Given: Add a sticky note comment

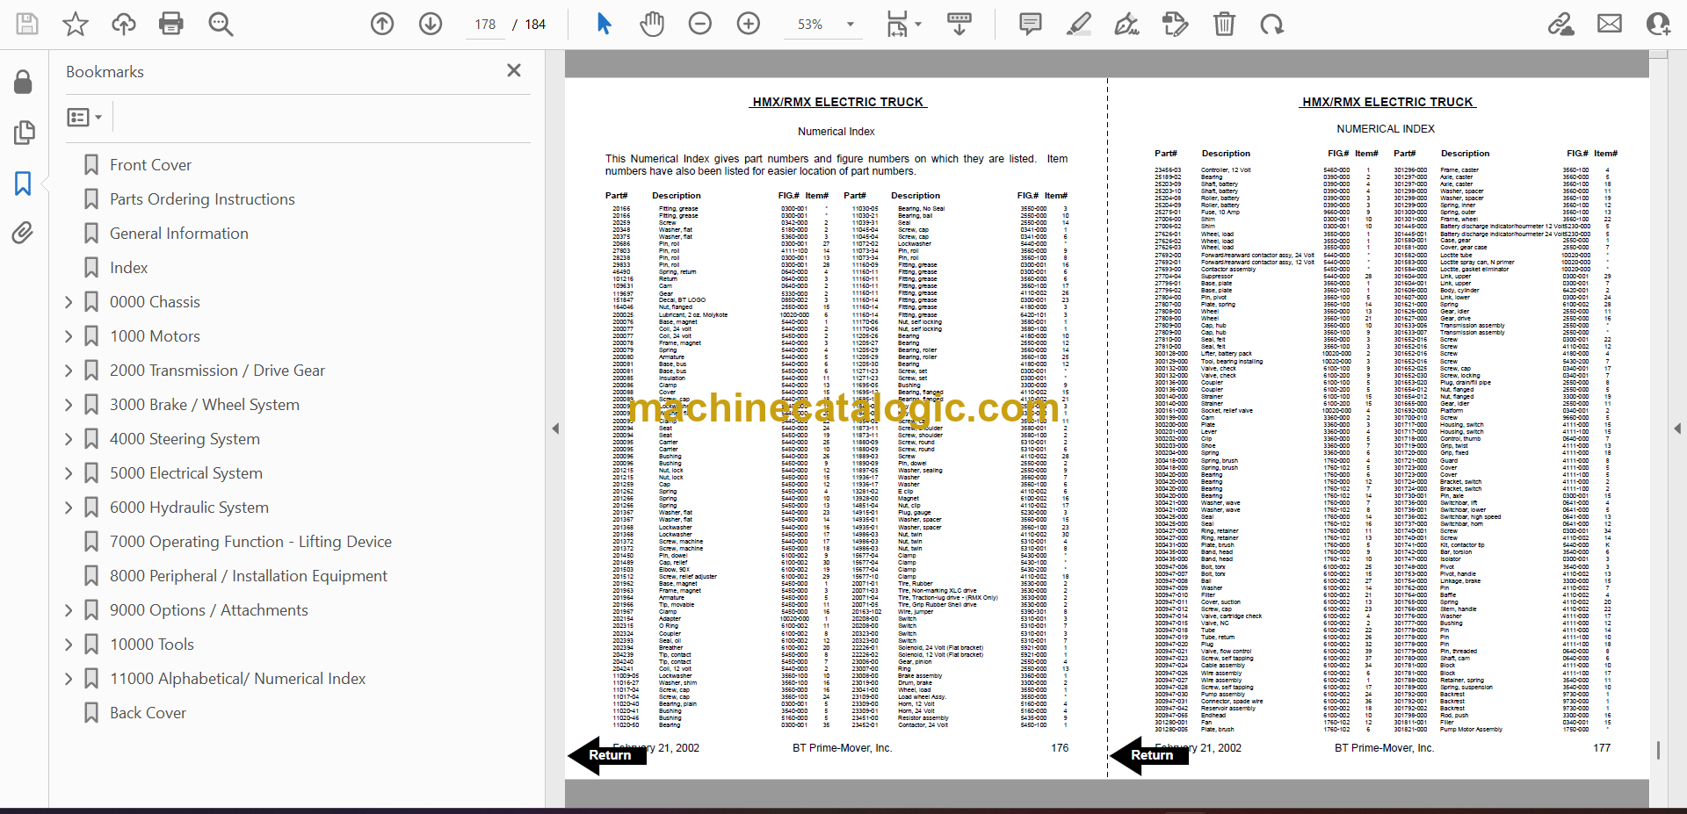Looking at the screenshot, I should pos(1031,24).
